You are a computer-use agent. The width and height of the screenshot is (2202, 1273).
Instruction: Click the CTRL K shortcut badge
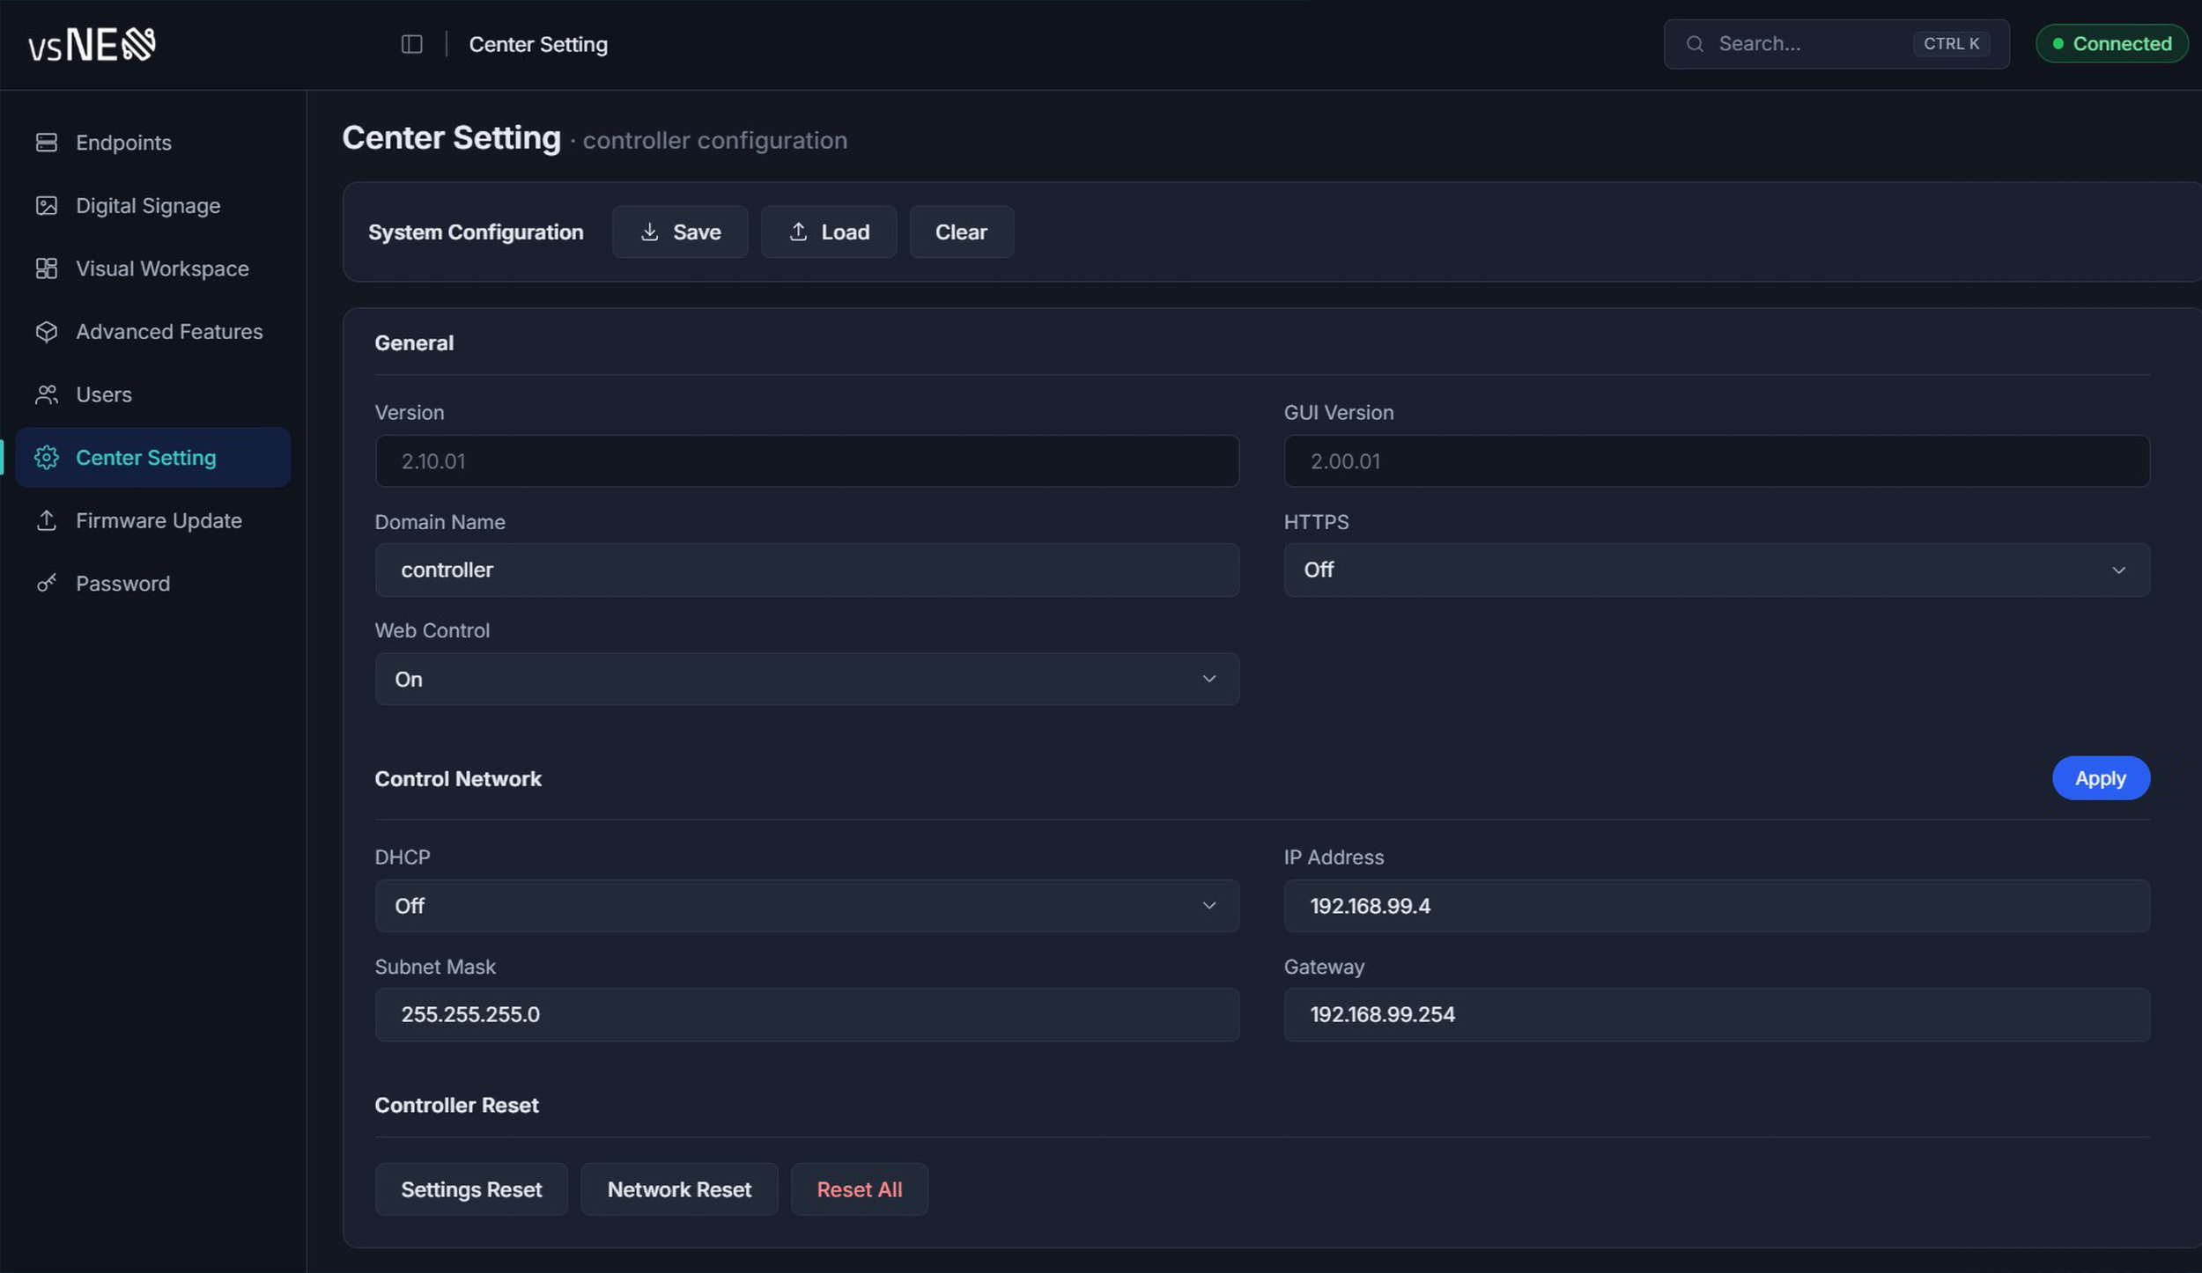[x=1951, y=44]
